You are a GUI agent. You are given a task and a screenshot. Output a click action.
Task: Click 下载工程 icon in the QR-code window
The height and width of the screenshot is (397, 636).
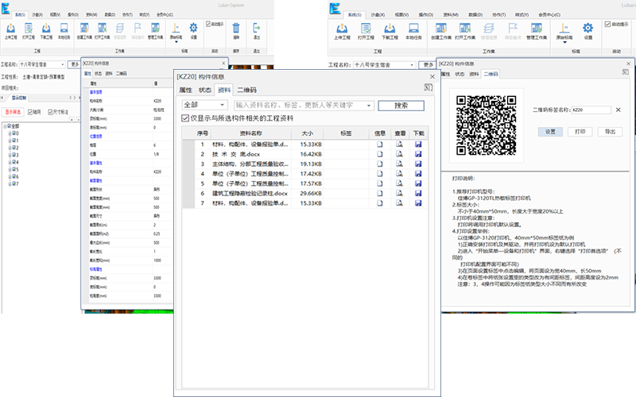point(390,29)
